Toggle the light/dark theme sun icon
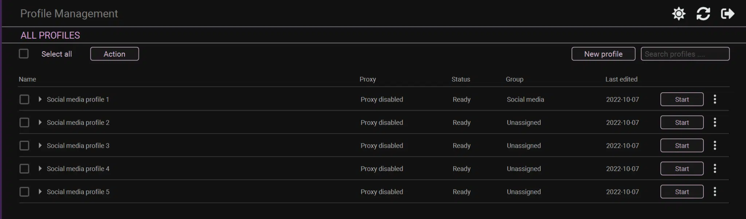Screen dimensions: 746x219 679,14
